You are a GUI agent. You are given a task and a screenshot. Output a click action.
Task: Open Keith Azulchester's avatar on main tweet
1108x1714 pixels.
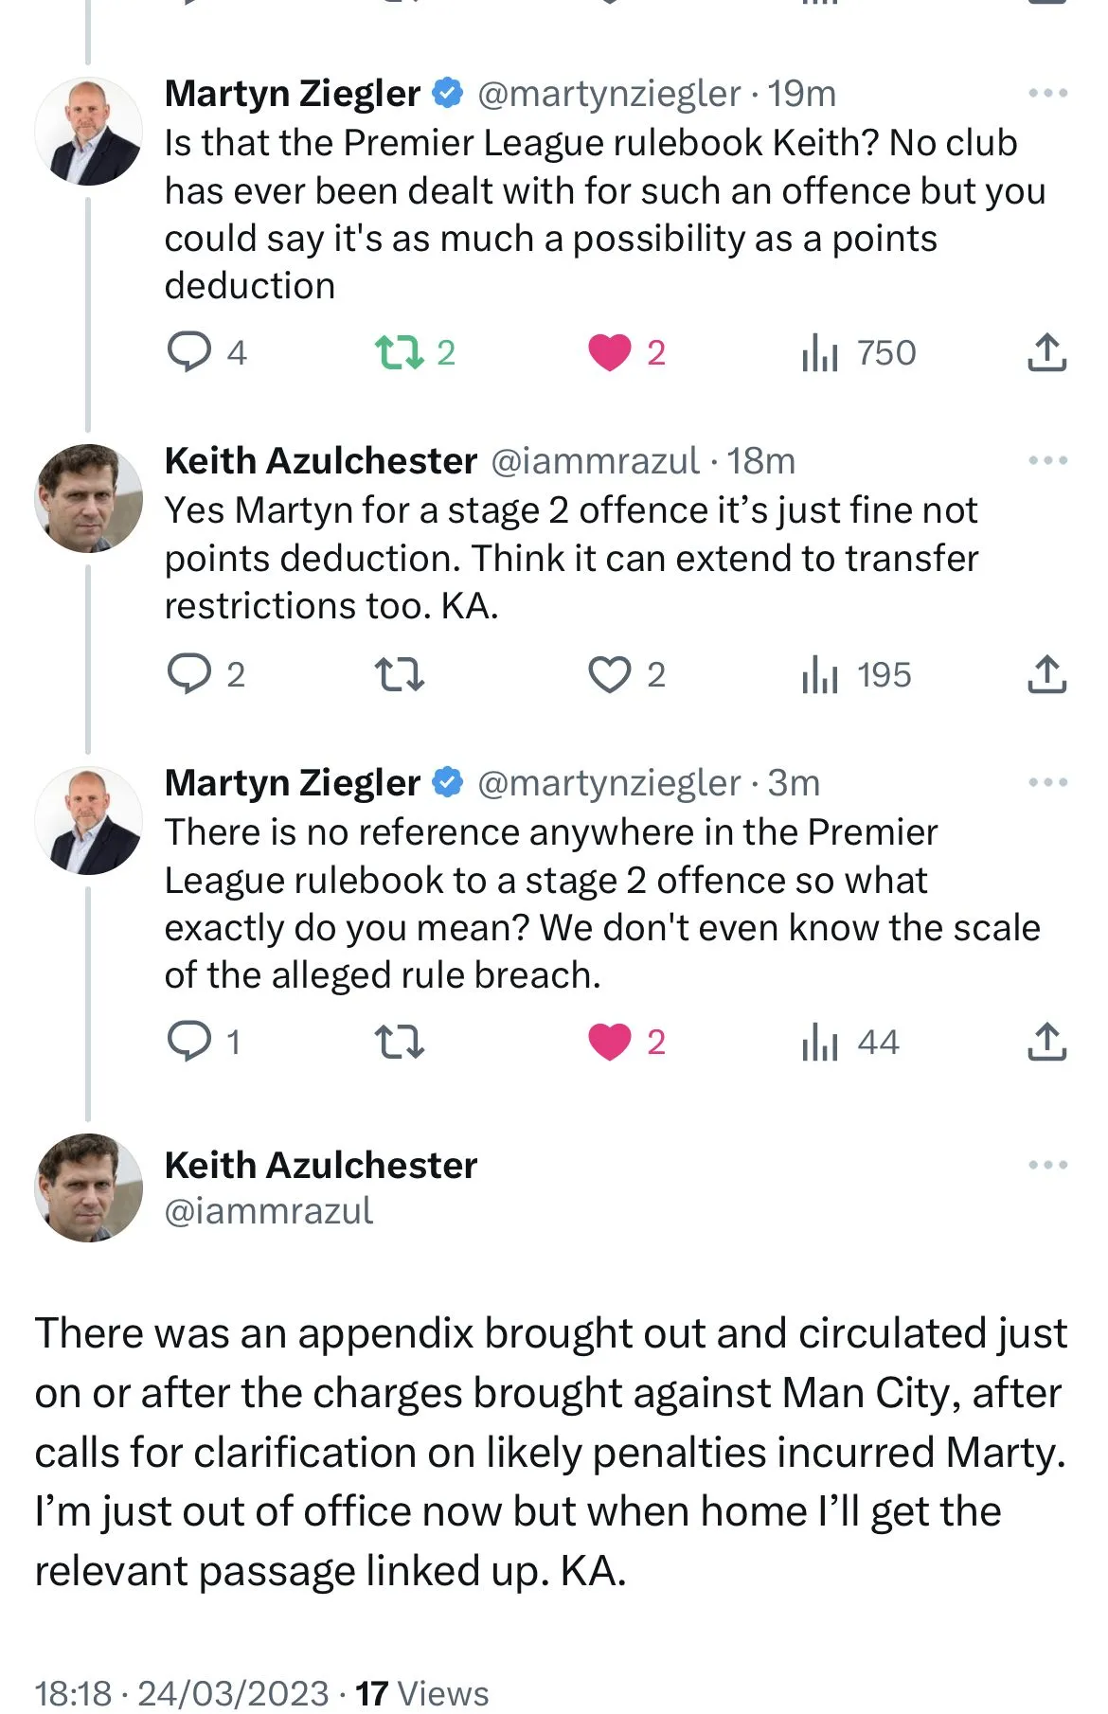(88, 1187)
